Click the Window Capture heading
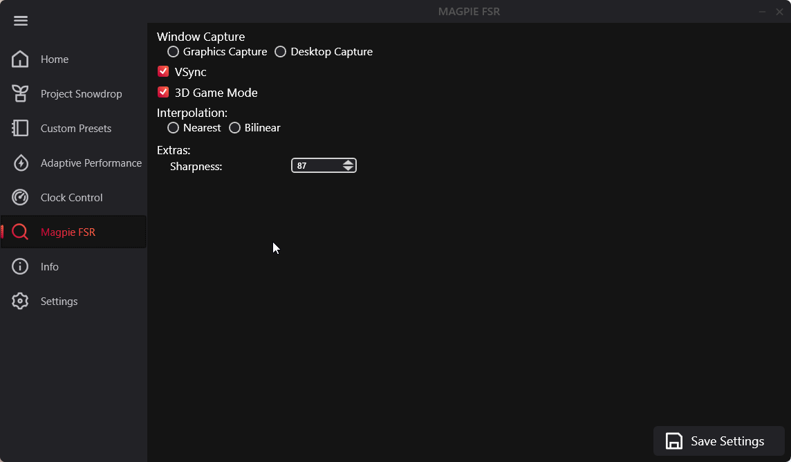This screenshot has height=462, width=791. pyautogui.click(x=201, y=37)
